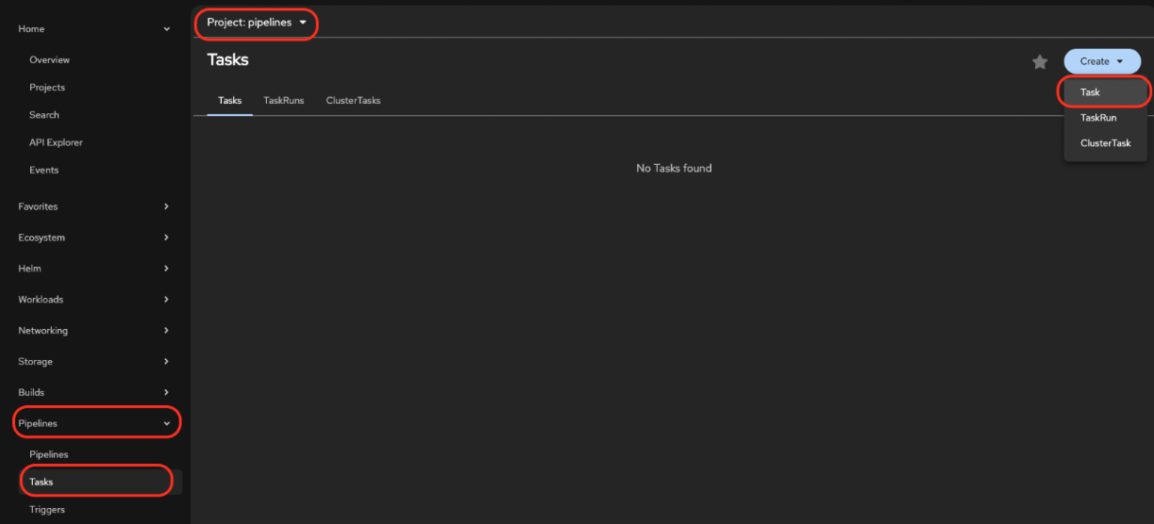1154x524 pixels.
Task: Open the Project: pipelines selector
Action: 256,23
